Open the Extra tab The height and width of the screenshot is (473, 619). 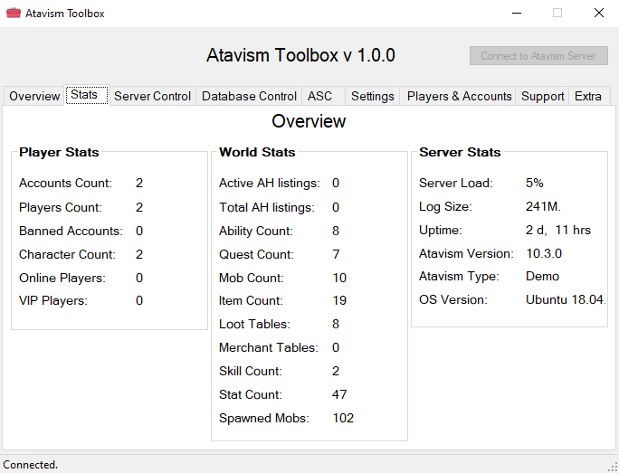[588, 96]
